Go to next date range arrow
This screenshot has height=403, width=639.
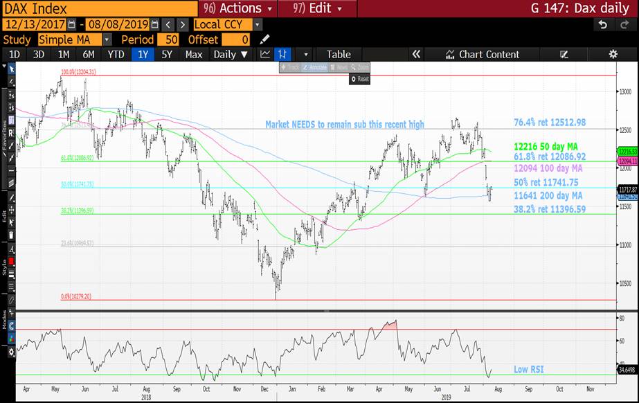pos(183,24)
